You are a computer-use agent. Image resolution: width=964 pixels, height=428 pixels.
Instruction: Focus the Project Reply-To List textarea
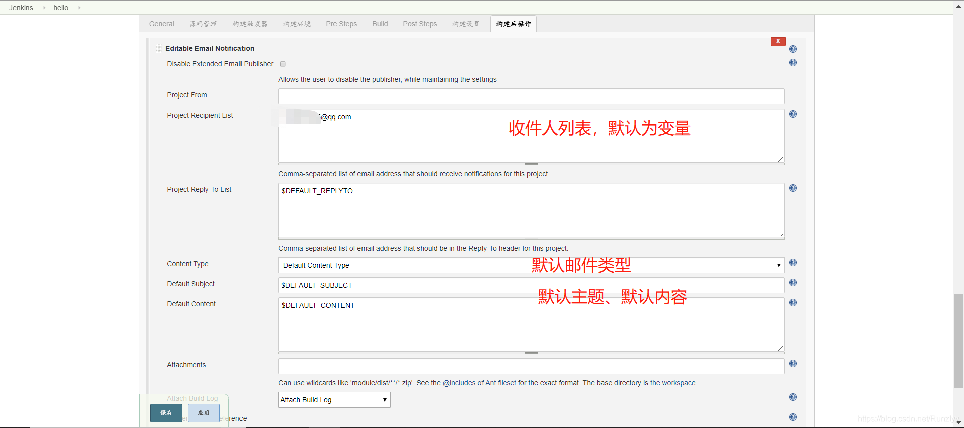point(531,210)
